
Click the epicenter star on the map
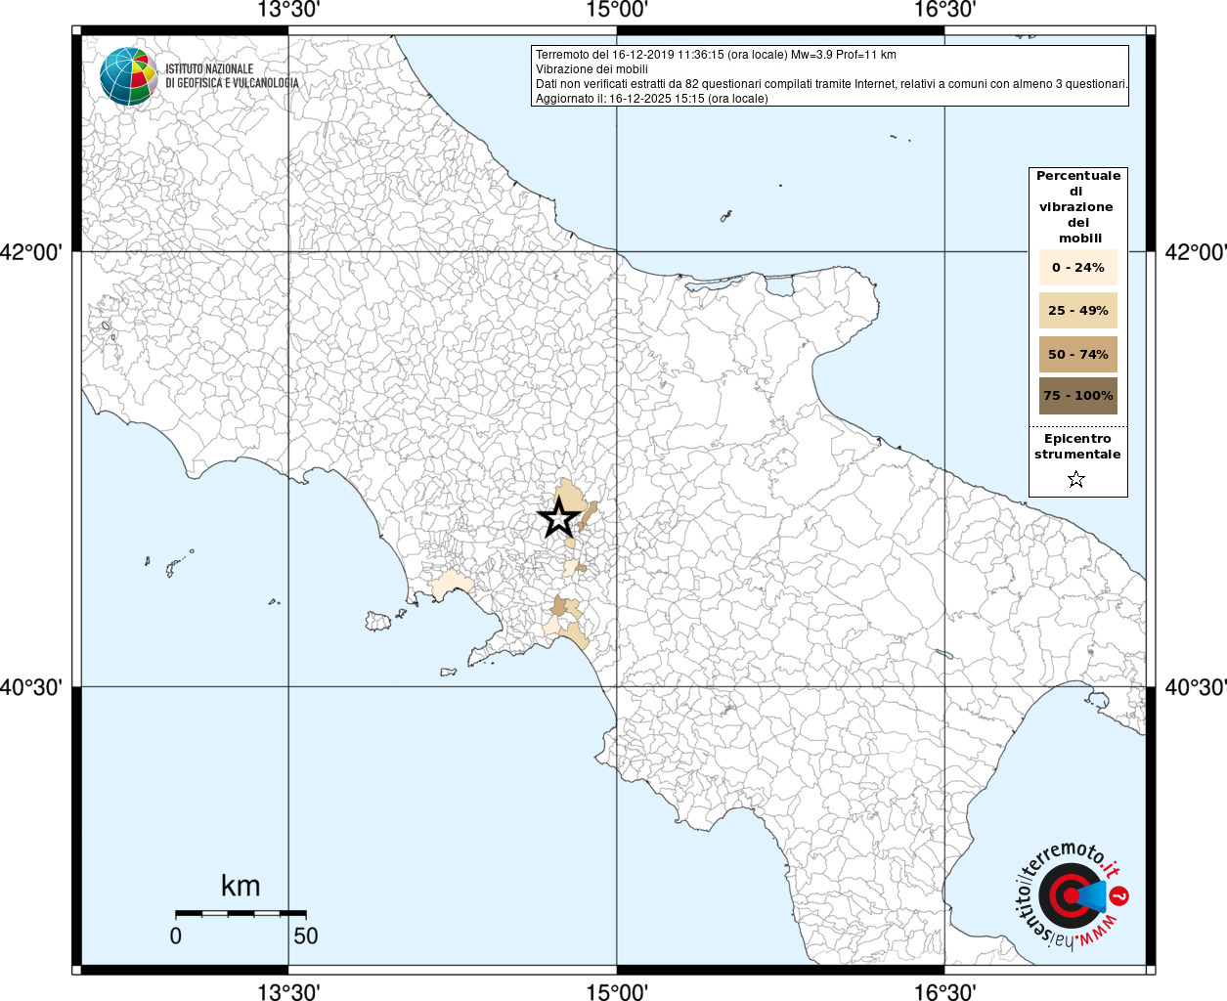(x=559, y=518)
